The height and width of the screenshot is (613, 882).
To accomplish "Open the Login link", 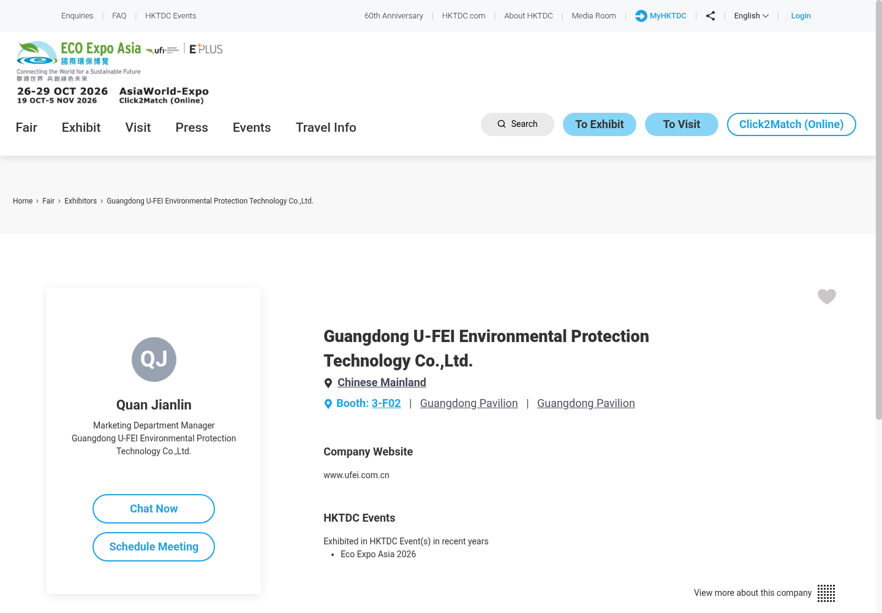I will coord(801,16).
